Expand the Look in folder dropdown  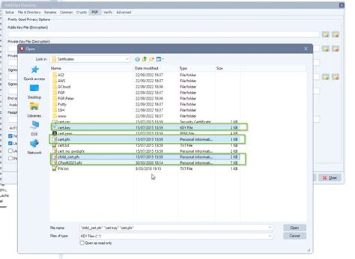(127, 59)
